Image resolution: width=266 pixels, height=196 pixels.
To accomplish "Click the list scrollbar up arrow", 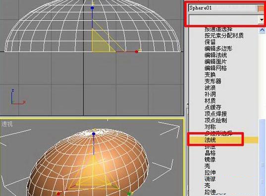I will point(262,30).
